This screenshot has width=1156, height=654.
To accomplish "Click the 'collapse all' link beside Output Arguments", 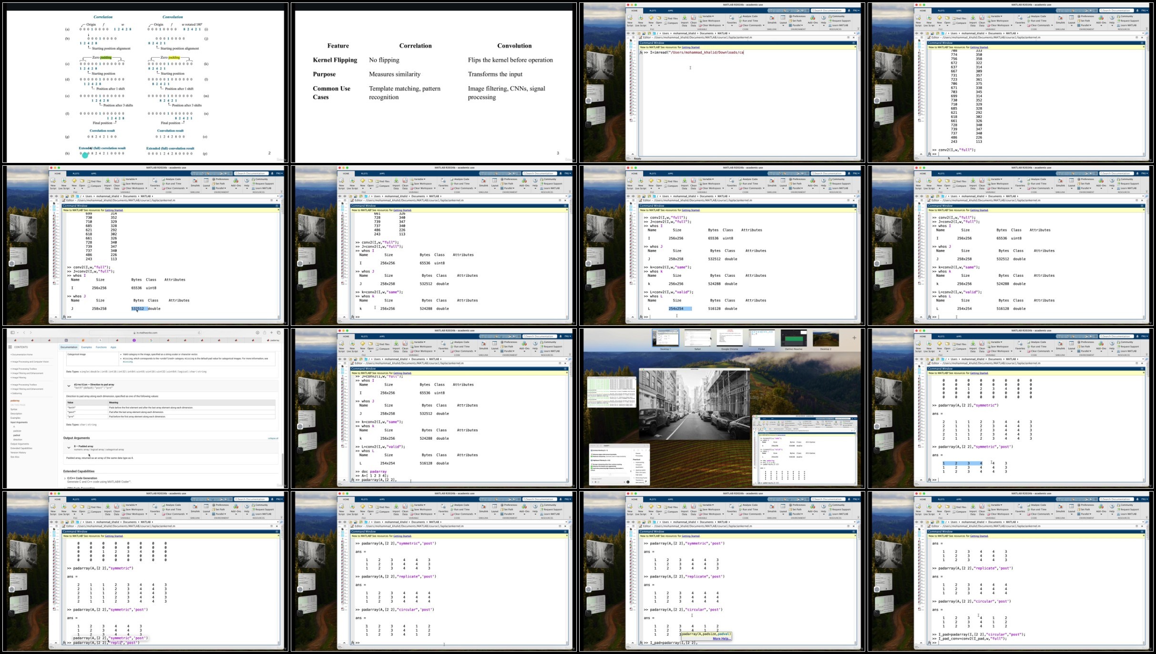I will pos(273,438).
